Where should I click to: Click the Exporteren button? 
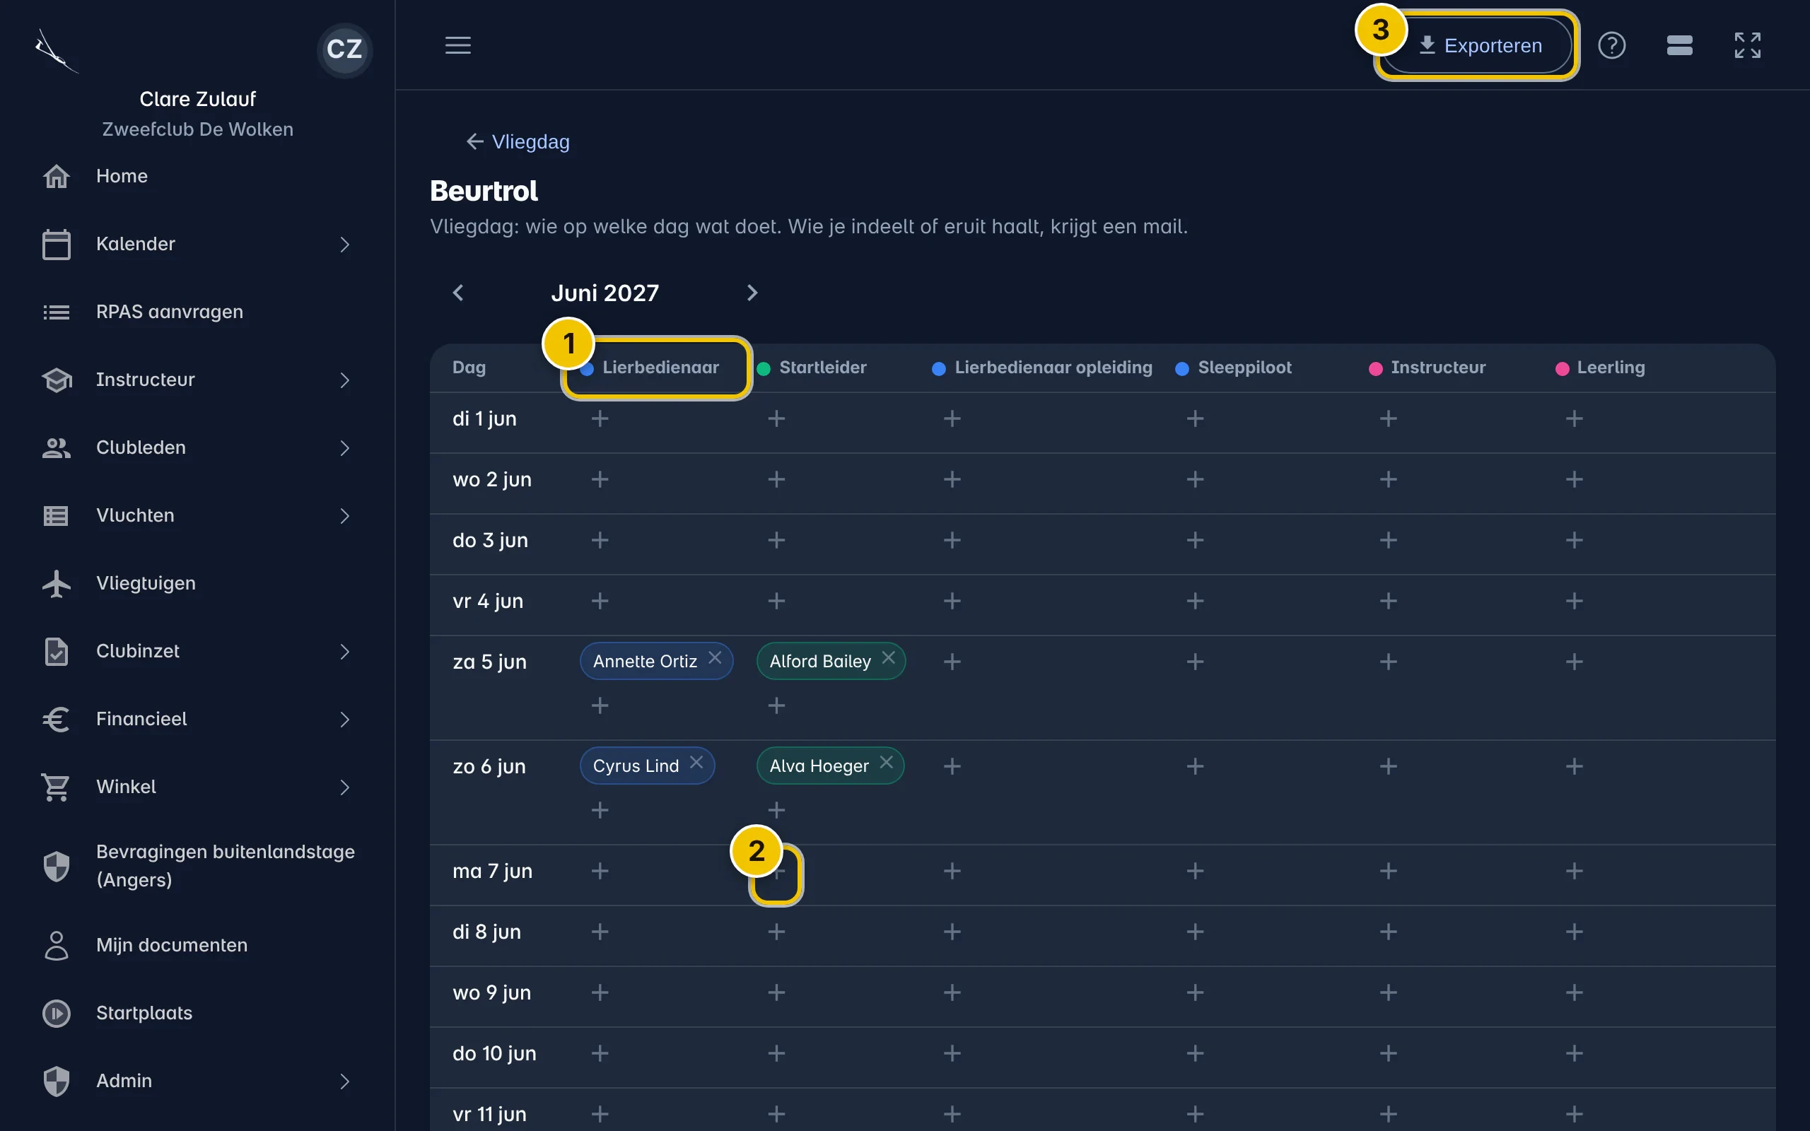click(1478, 45)
